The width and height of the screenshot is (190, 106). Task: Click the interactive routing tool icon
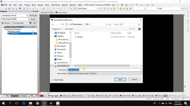click(x=102, y=9)
